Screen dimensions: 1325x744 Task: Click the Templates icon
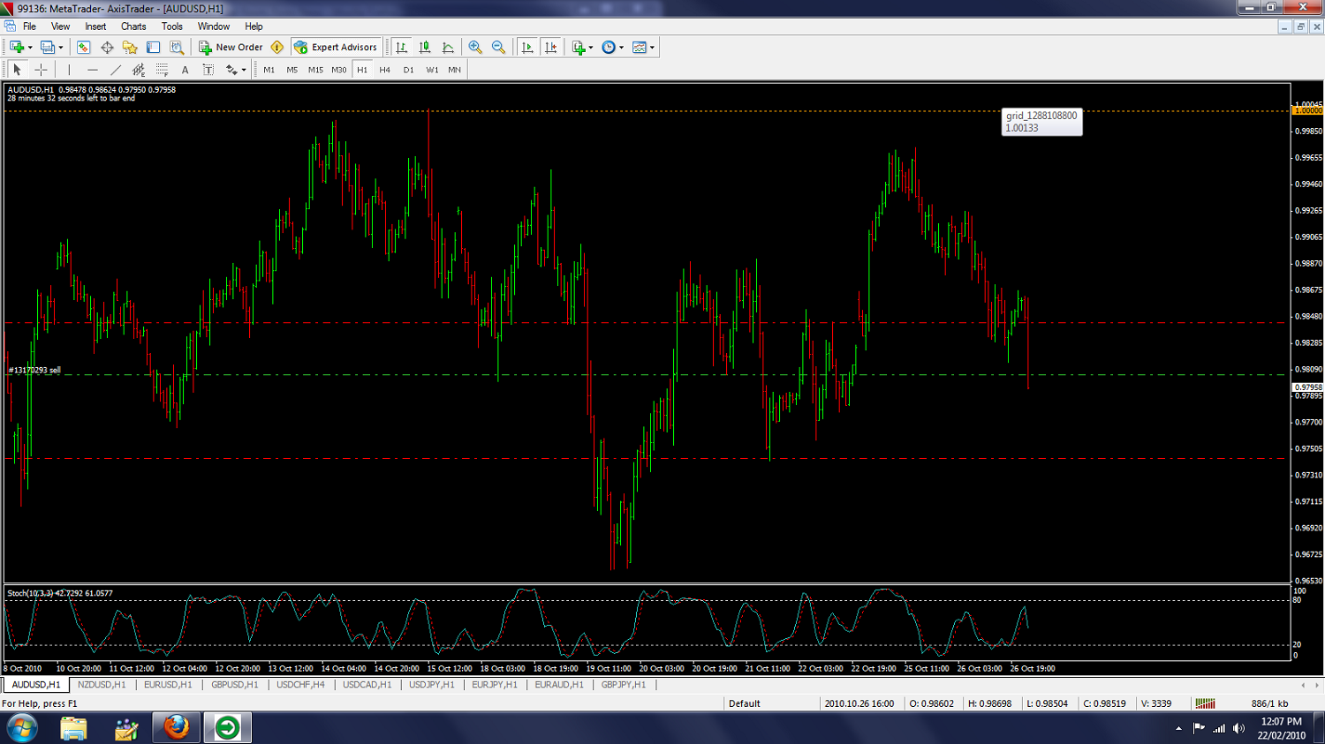tap(640, 48)
